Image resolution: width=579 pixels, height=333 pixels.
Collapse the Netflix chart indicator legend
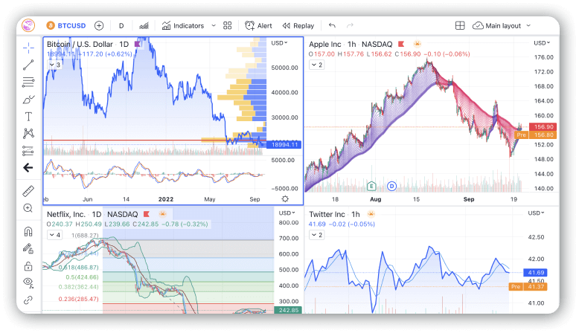54,235
